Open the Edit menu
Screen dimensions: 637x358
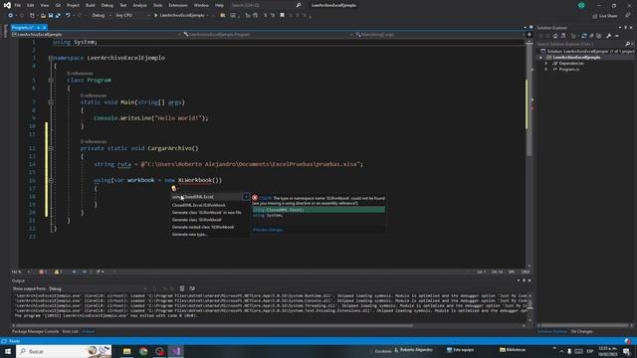[x=31, y=5]
